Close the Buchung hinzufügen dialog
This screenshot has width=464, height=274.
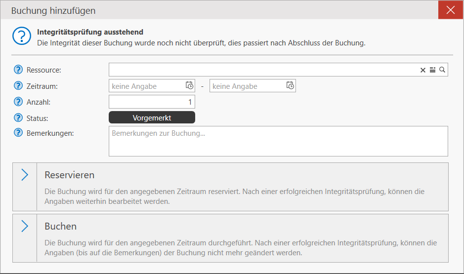click(x=451, y=10)
